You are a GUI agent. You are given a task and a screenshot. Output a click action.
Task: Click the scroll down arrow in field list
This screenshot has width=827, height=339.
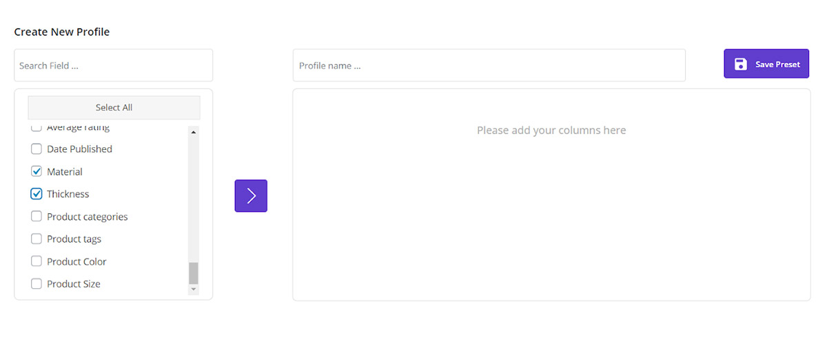point(193,289)
